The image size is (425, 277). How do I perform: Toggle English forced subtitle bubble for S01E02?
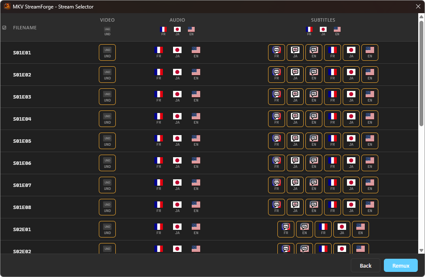[x=314, y=74]
